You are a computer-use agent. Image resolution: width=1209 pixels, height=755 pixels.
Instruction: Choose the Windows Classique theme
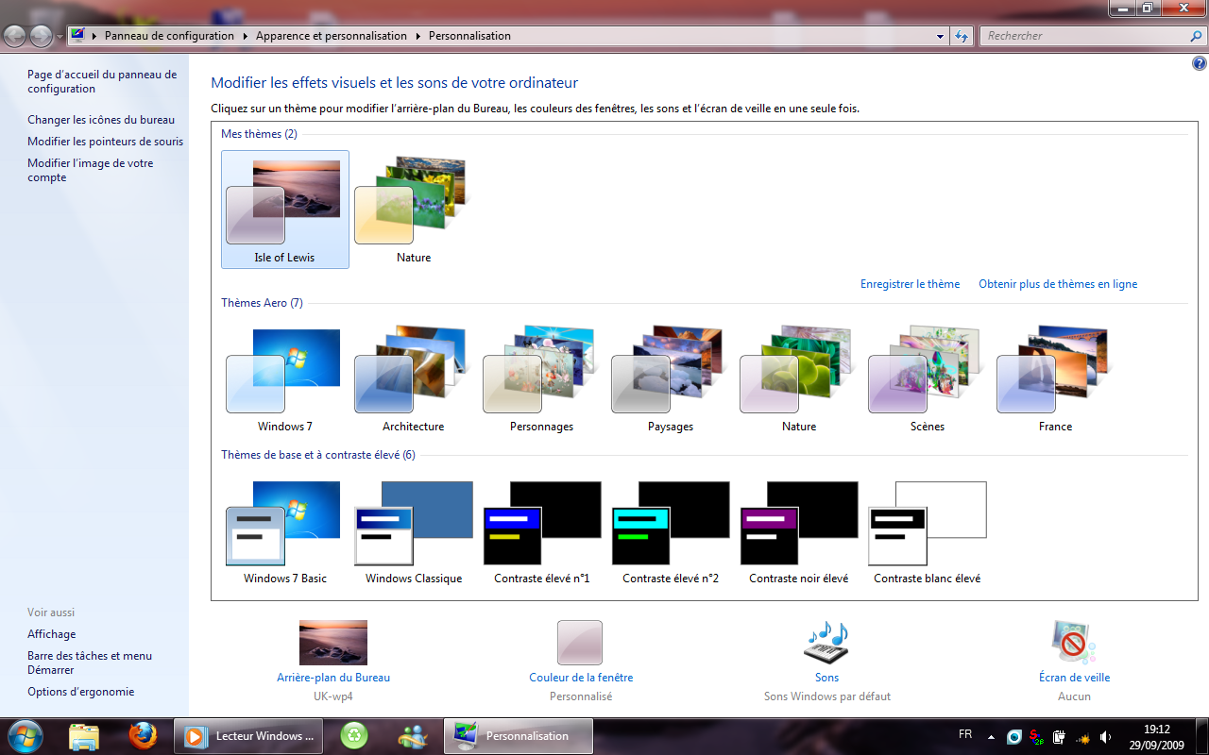point(413,531)
